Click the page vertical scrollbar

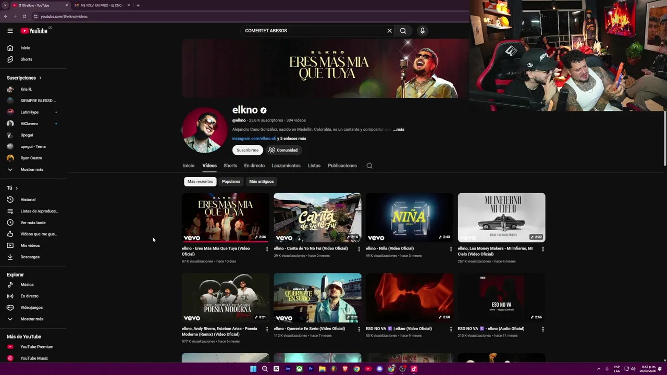(665, 138)
